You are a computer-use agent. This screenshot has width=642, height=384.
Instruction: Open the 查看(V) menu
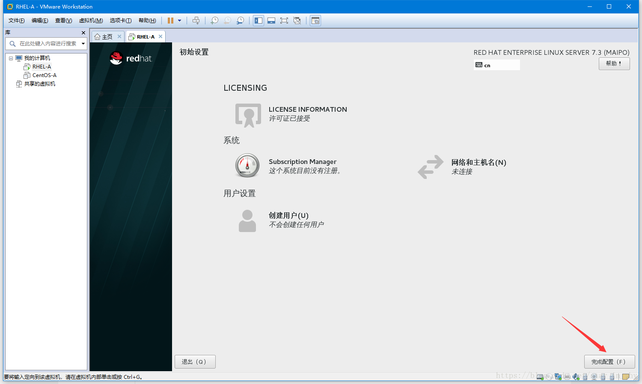click(63, 21)
